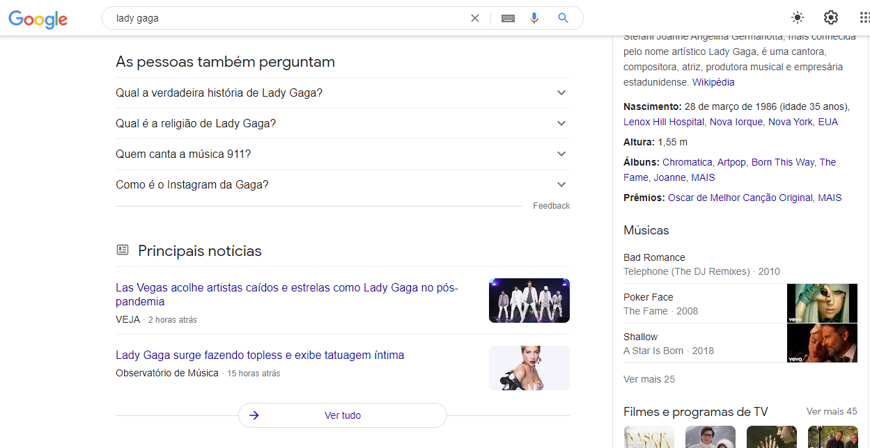The width and height of the screenshot is (870, 448).
Task: Click the newspaper icon beside Principais notícias
Action: click(123, 250)
